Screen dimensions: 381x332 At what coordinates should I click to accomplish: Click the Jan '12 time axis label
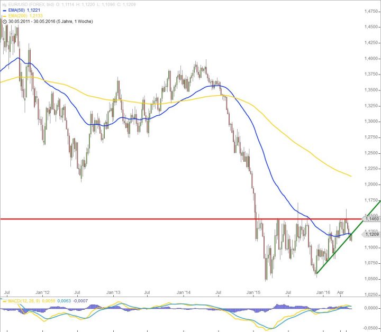[42, 292]
